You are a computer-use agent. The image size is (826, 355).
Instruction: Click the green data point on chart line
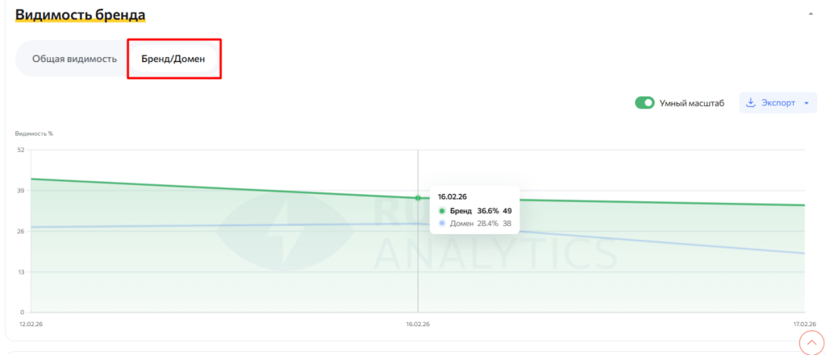coord(418,198)
